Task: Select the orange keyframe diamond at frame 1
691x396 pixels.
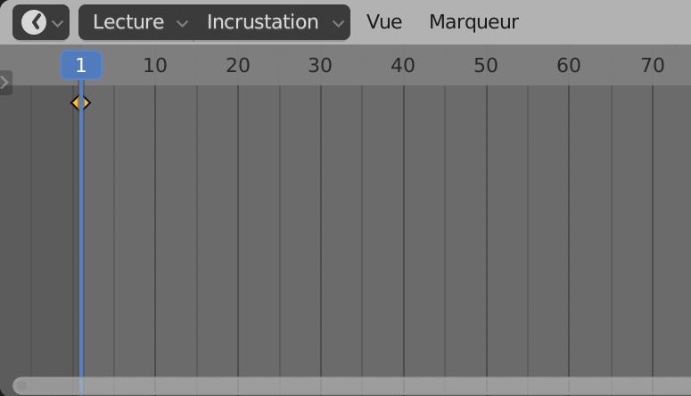Action: 80,103
